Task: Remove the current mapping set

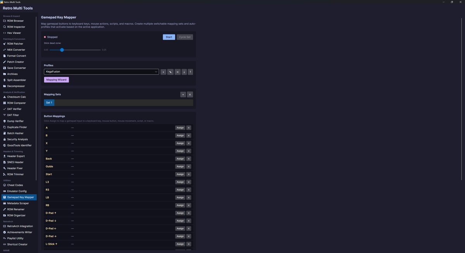Action: point(190,95)
